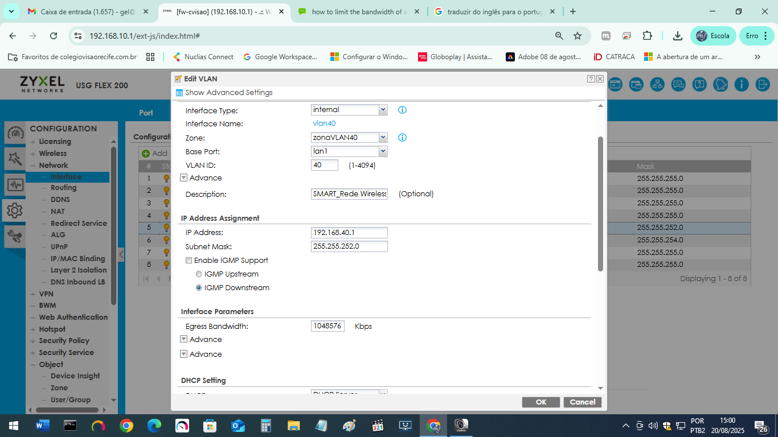
Task: Open the Zyxel Help question-mark icon
Action: point(699,85)
